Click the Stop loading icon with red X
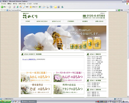The height and width of the screenshot is (103, 129). pyautogui.click(x=14, y=7)
